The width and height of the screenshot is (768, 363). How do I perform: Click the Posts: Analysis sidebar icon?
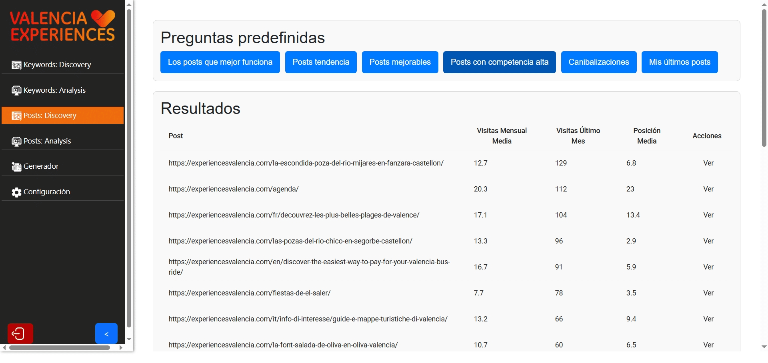coord(16,141)
